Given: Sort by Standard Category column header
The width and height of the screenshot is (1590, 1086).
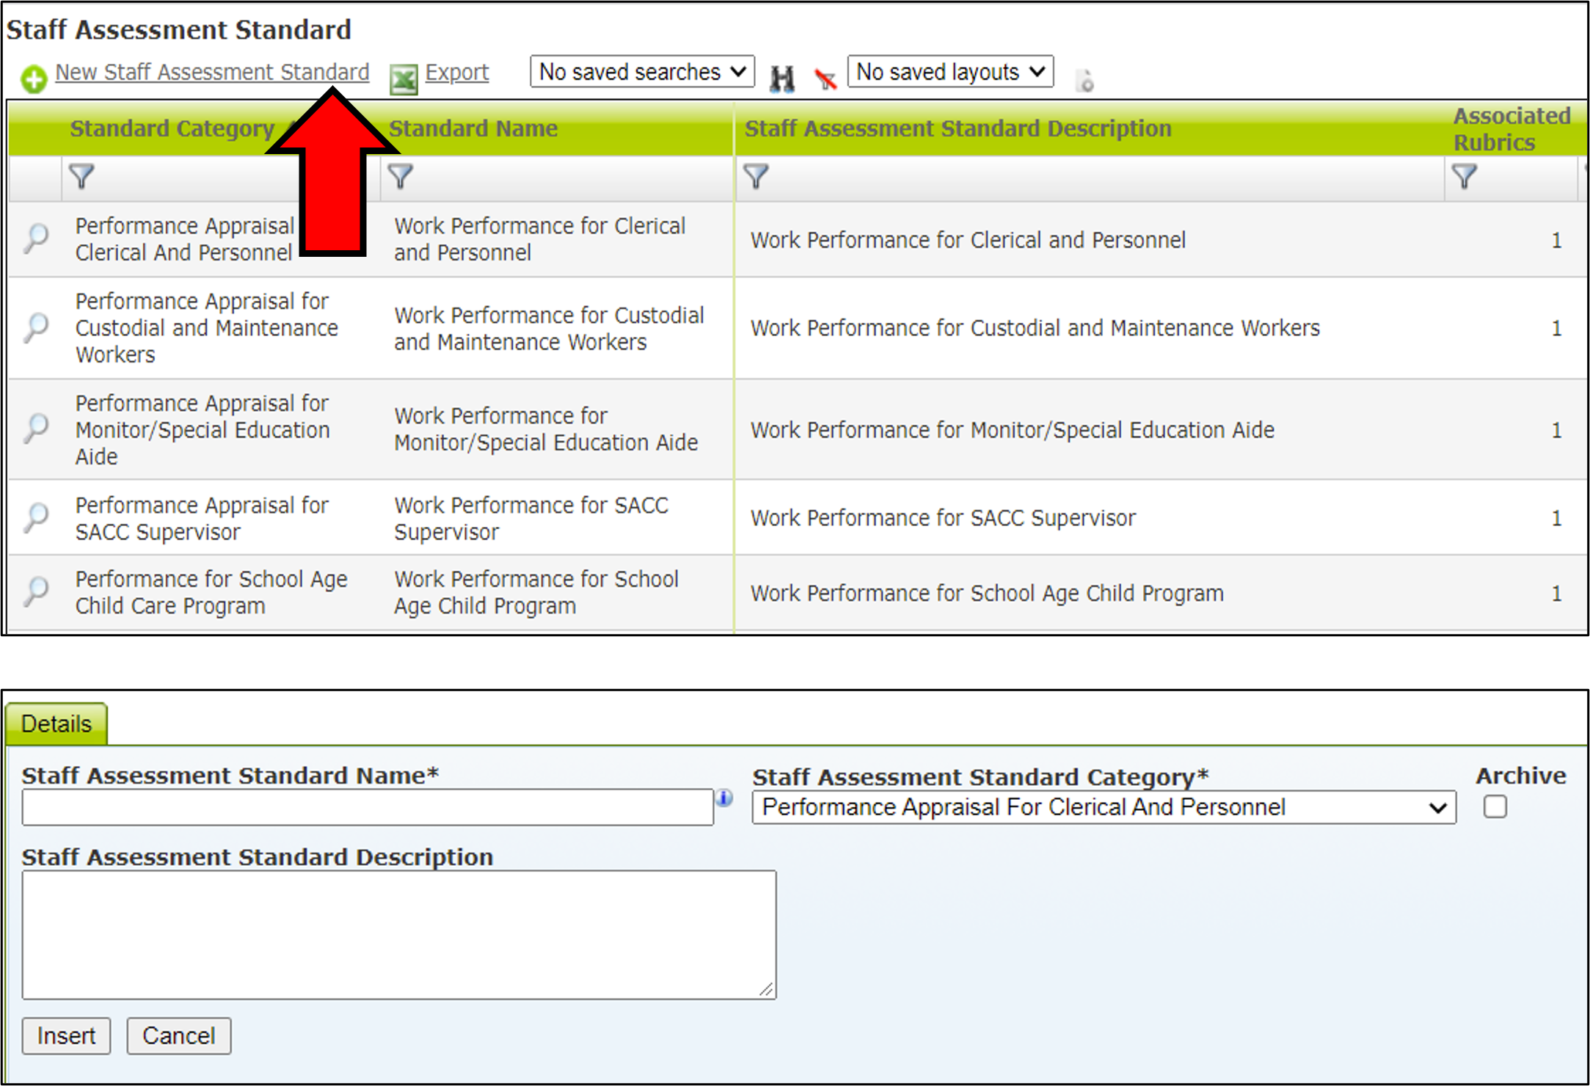Looking at the screenshot, I should pos(172,128).
